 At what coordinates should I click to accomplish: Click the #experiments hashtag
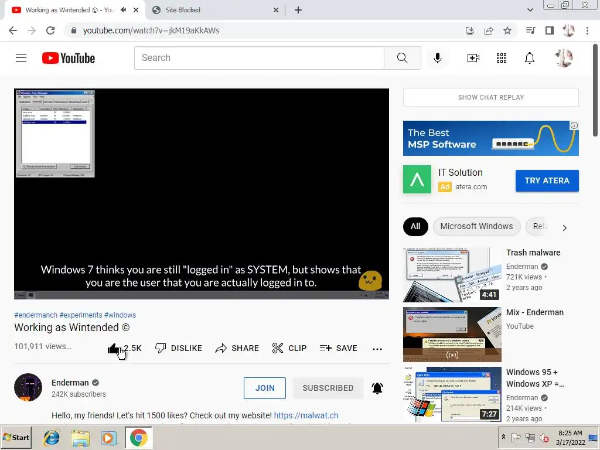point(81,315)
